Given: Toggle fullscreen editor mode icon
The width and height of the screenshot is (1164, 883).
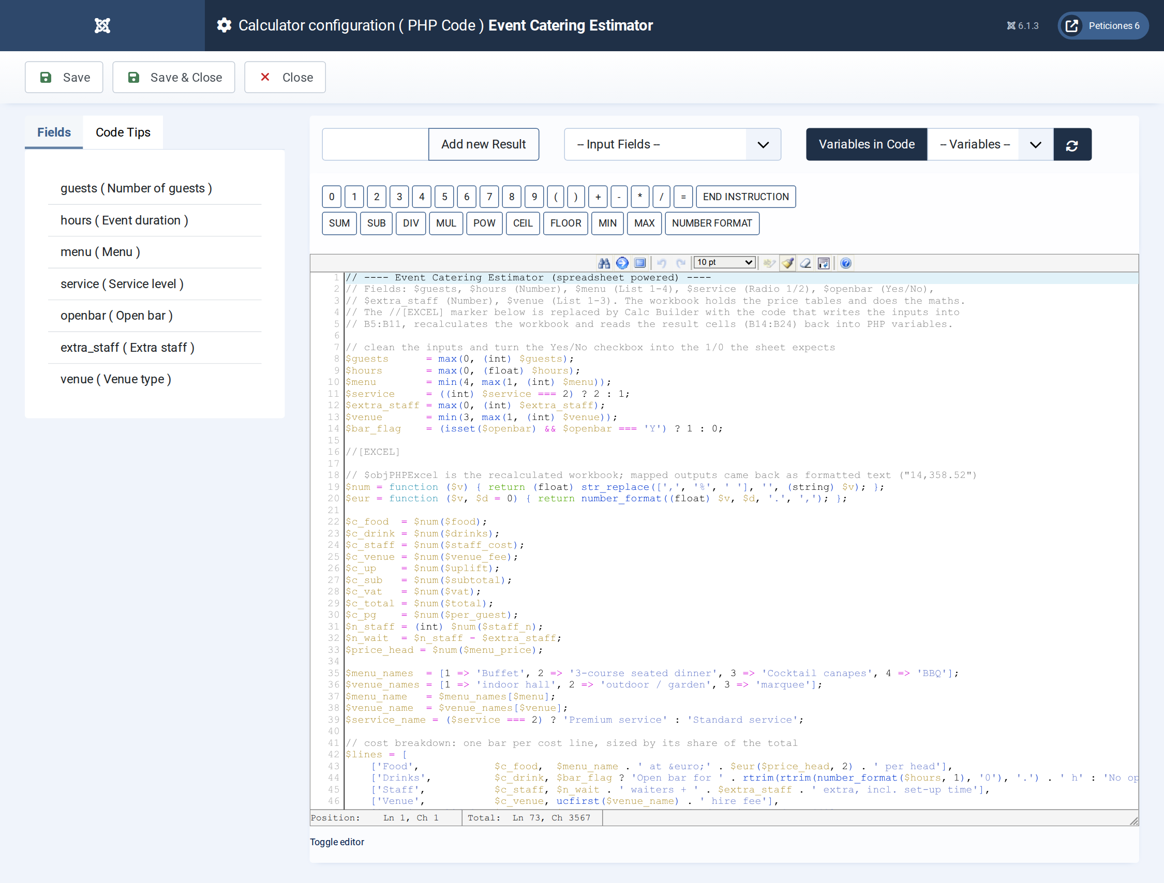Looking at the screenshot, I should 640,263.
